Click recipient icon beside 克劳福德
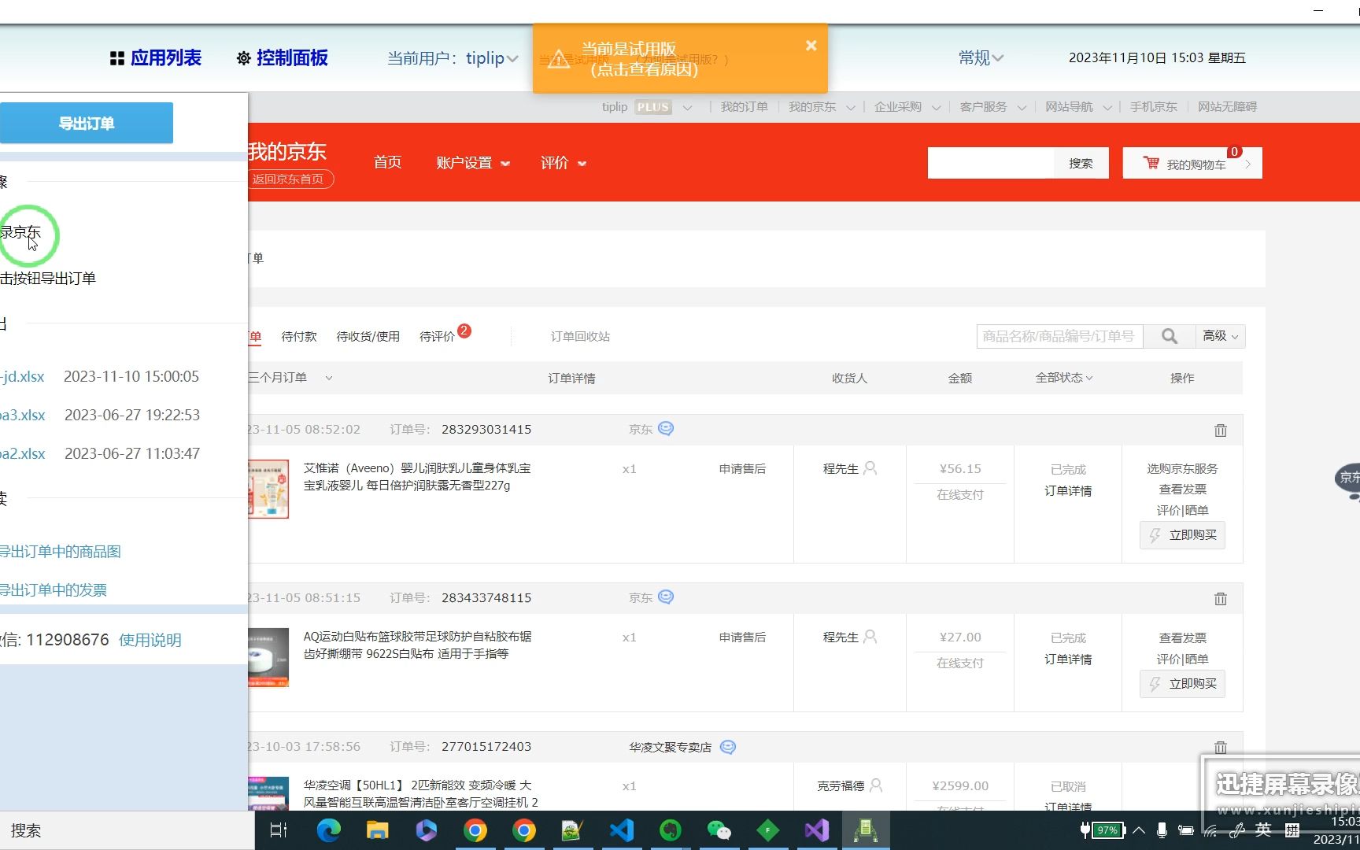Viewport: 1360px width, 850px height. (x=876, y=785)
